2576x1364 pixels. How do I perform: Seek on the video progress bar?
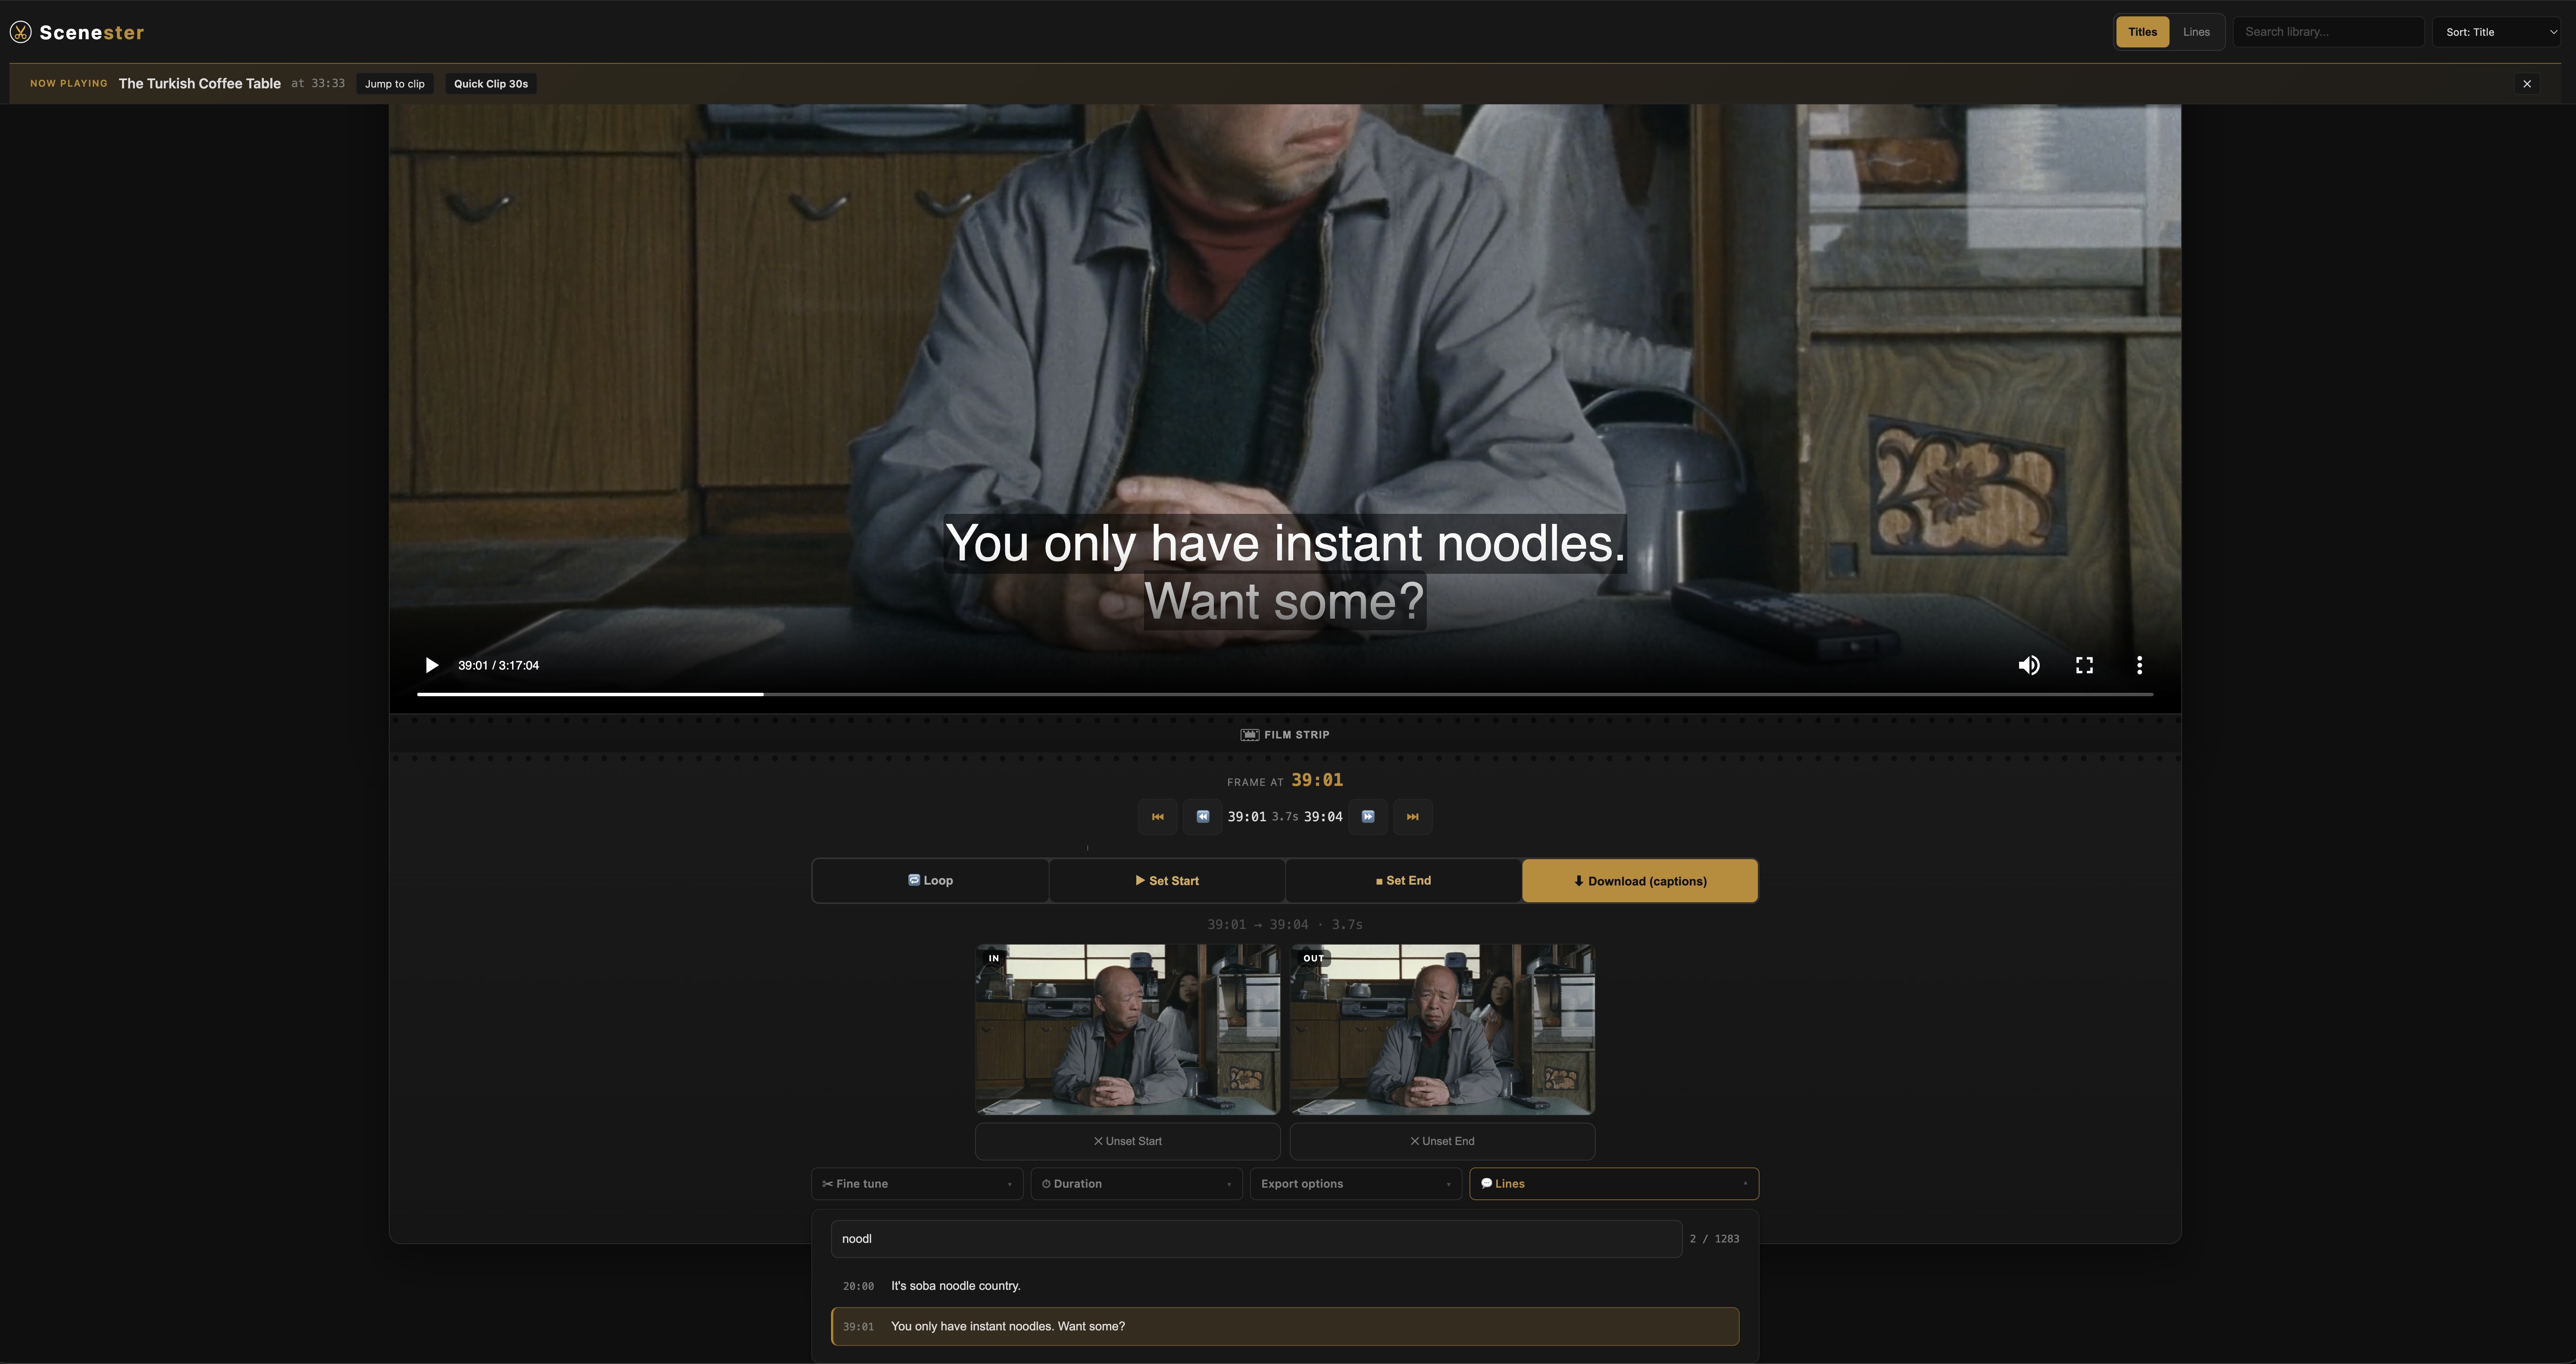pyautogui.click(x=1284, y=694)
